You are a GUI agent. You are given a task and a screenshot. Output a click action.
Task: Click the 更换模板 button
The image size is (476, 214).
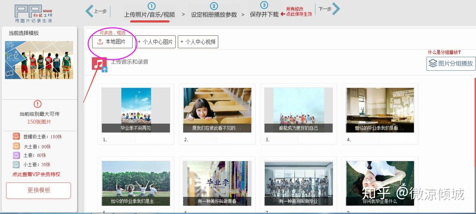[39, 190]
